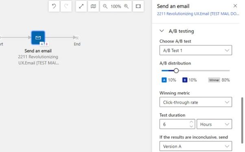
Task: Zoom out with the minus magnifier
Action: click(x=105, y=6)
